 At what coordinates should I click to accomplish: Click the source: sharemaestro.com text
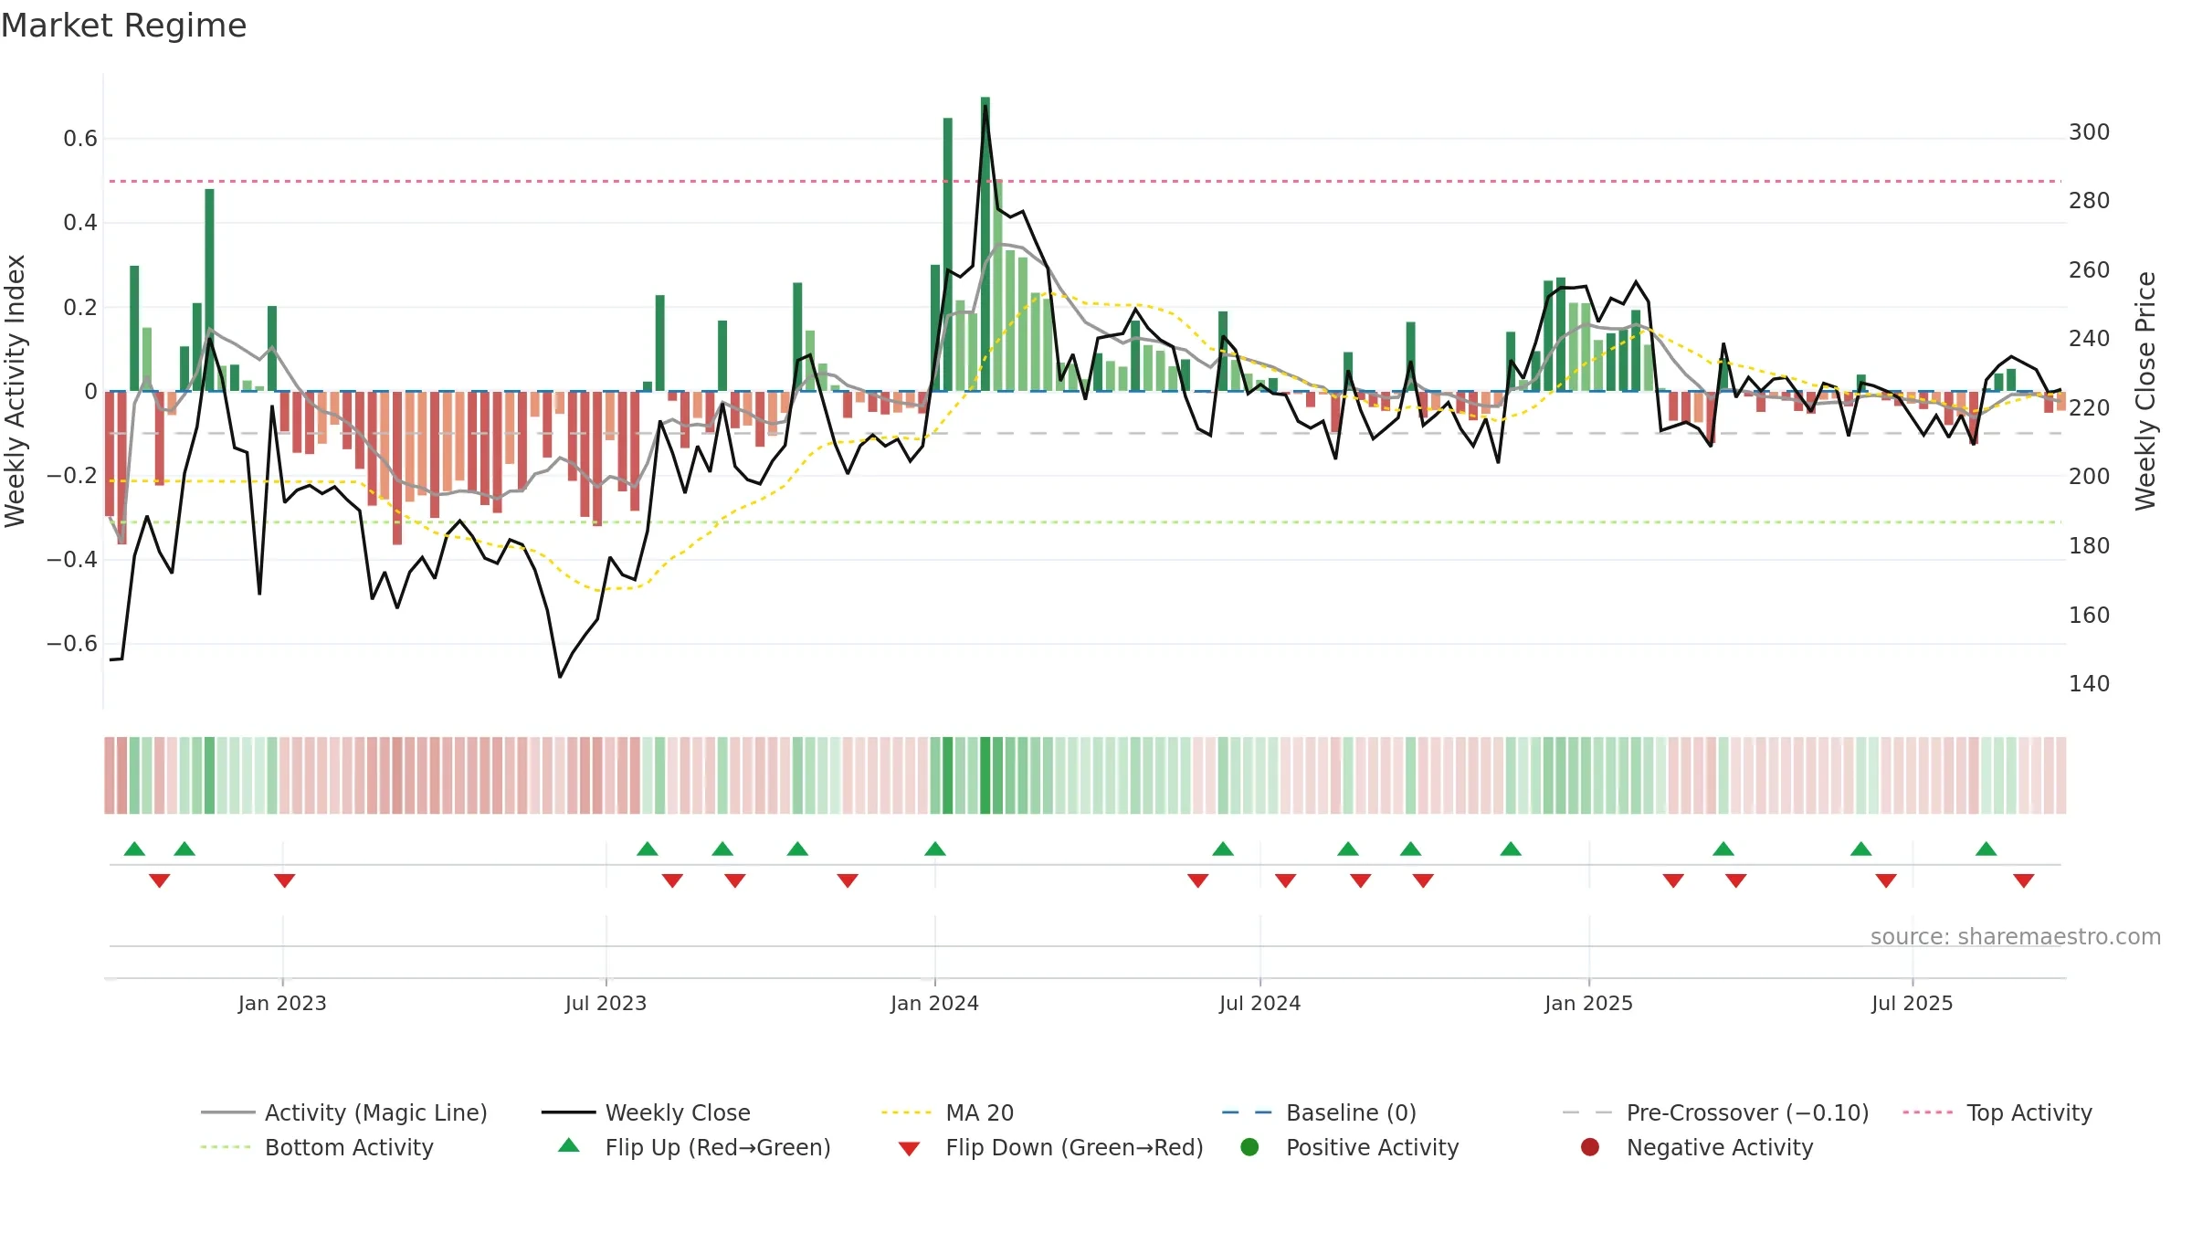[2016, 936]
